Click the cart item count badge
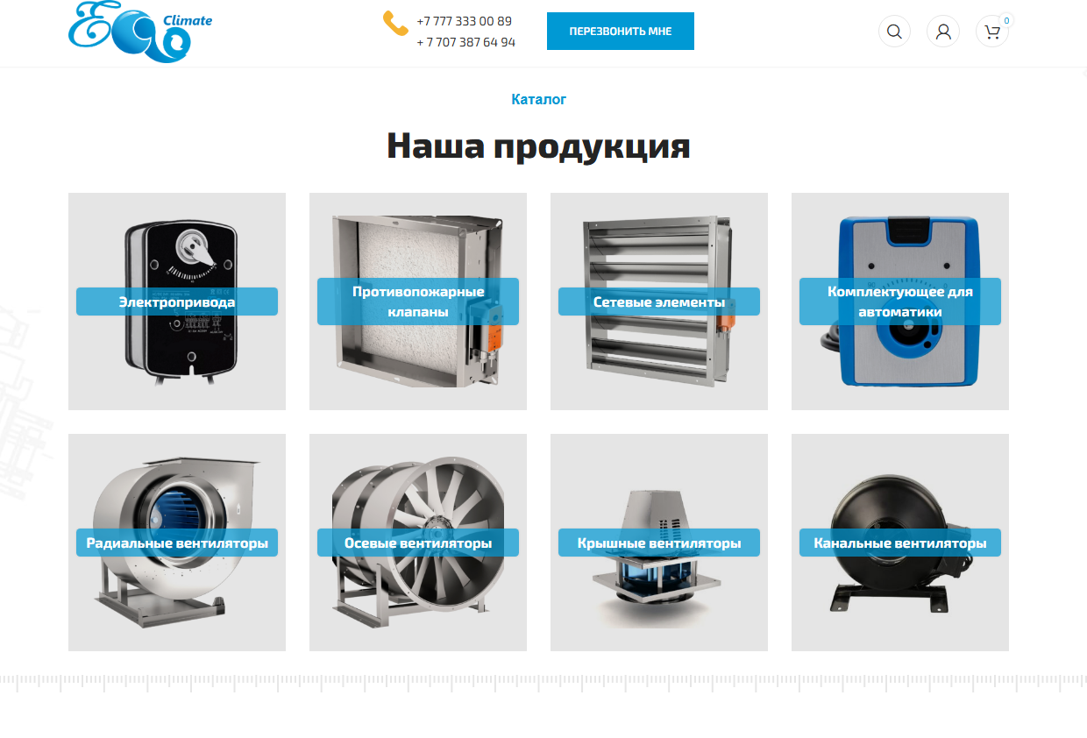Image resolution: width=1087 pixels, height=738 pixels. [x=1006, y=20]
